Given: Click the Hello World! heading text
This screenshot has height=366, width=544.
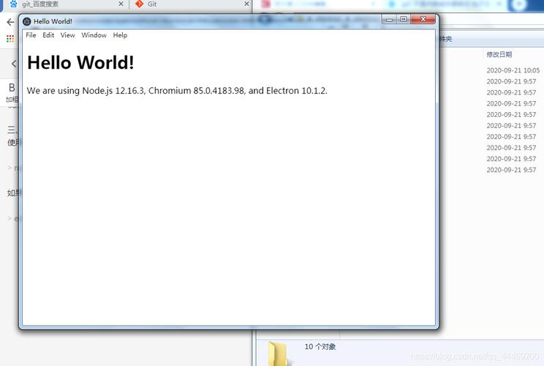Looking at the screenshot, I should 80,62.
